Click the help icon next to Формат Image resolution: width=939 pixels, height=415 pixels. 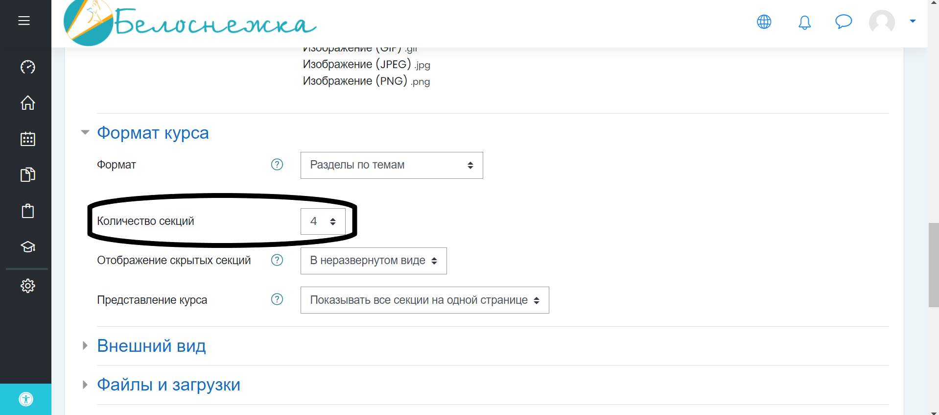pyautogui.click(x=277, y=165)
